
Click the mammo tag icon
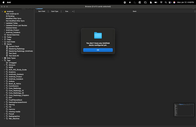click(7, 109)
